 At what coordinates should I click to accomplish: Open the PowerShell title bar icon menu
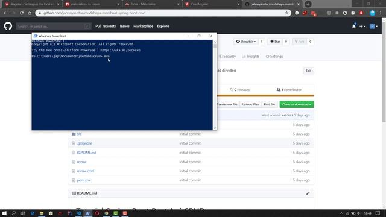coord(35,36)
